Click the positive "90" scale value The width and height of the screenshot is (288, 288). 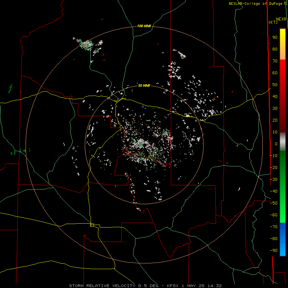[275, 37]
